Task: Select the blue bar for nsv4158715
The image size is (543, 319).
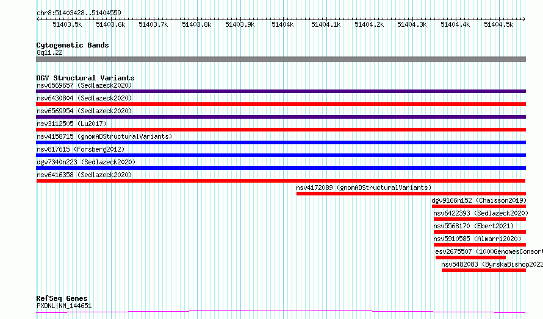Action: click(x=281, y=142)
